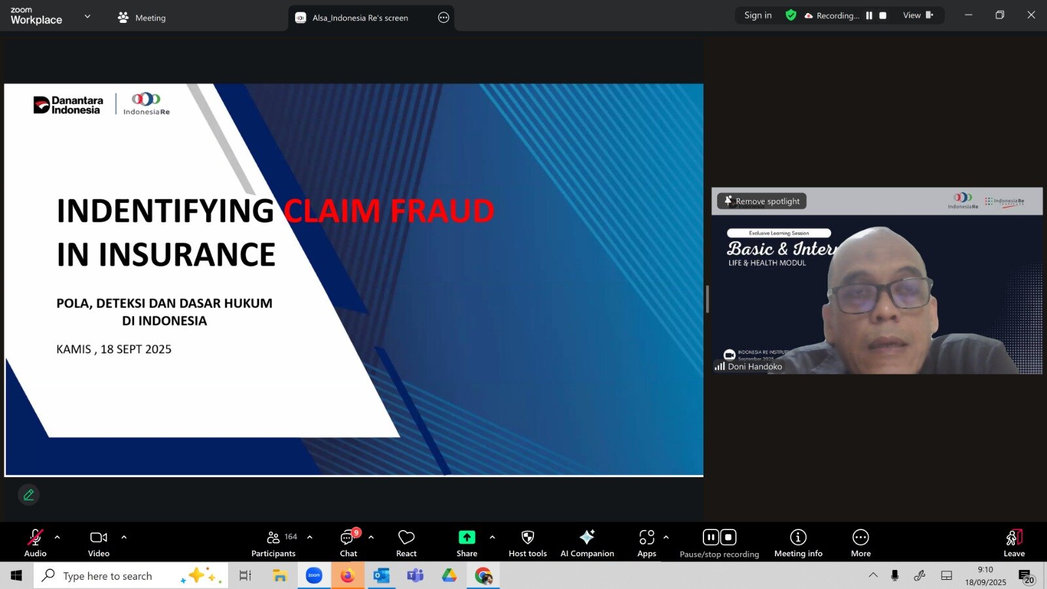Open the Meeting info icon
Viewport: 1047px width, 589px height.
click(x=798, y=538)
